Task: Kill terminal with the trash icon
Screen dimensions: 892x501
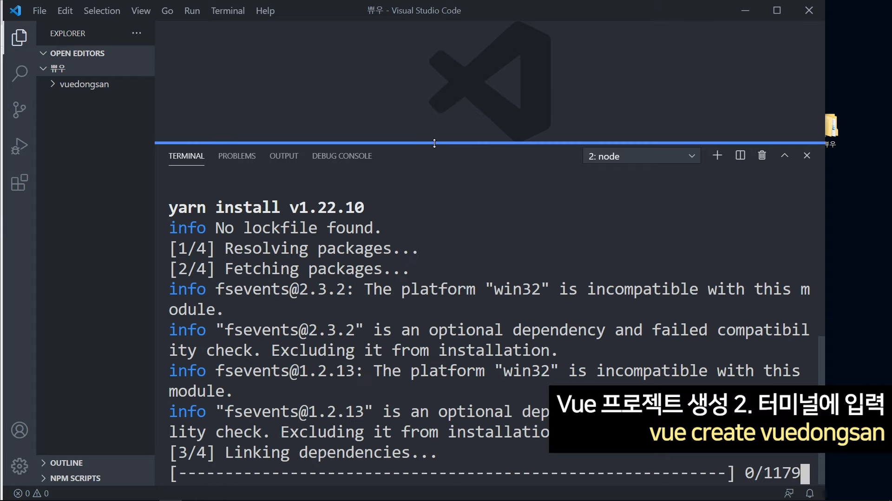Action: 762,155
